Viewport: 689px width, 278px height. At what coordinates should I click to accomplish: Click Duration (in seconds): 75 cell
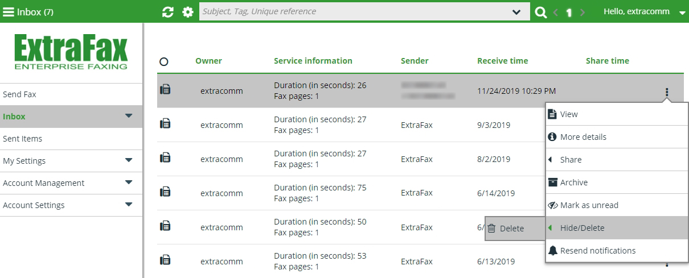[320, 188]
